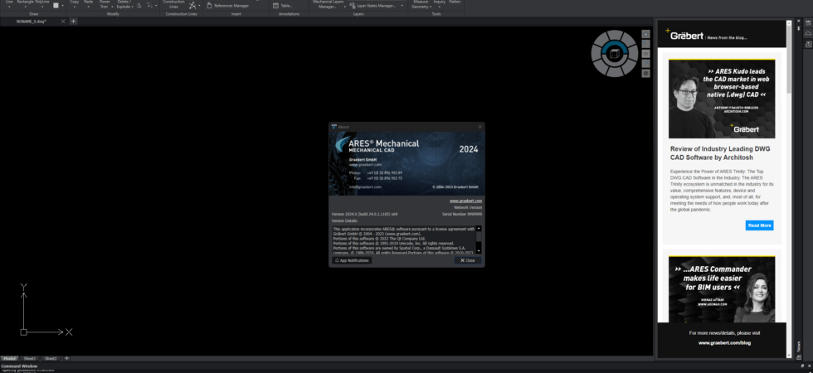Switch to the Sheet1 tab
This screenshot has height=373, width=813.
tap(30, 358)
